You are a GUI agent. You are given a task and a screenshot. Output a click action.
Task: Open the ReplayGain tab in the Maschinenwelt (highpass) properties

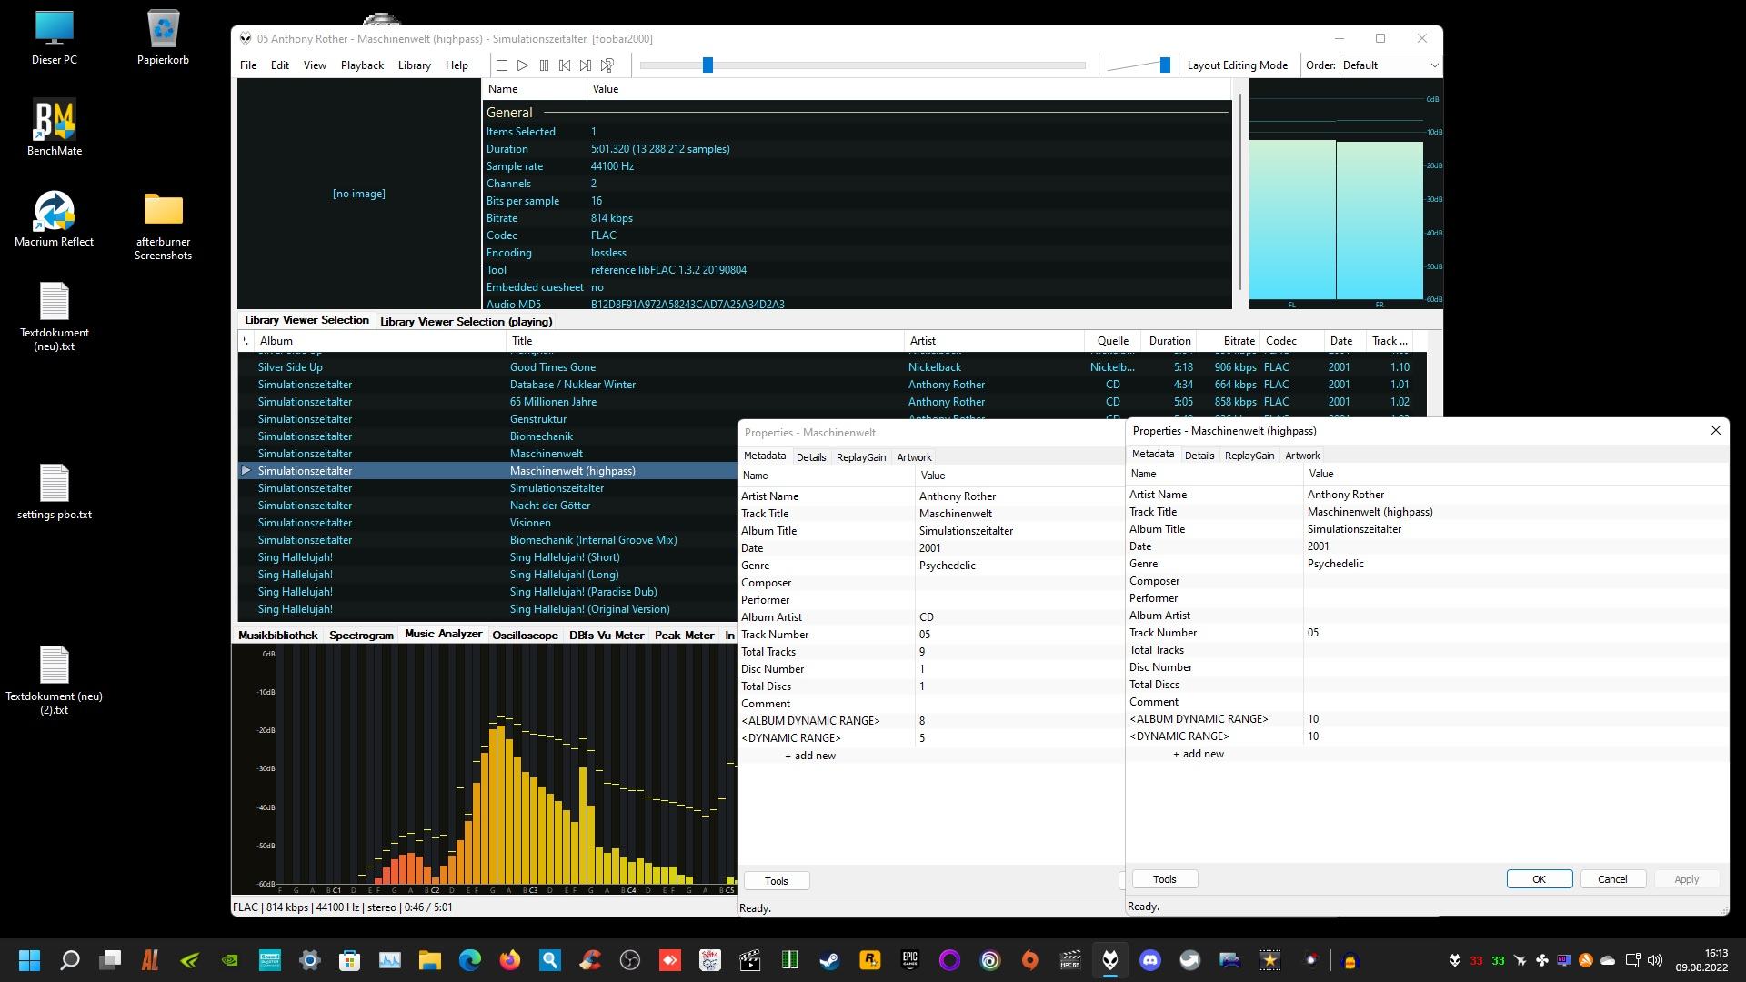pyautogui.click(x=1249, y=456)
